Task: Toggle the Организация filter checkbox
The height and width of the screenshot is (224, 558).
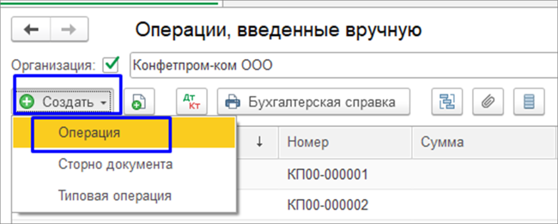Action: [111, 65]
